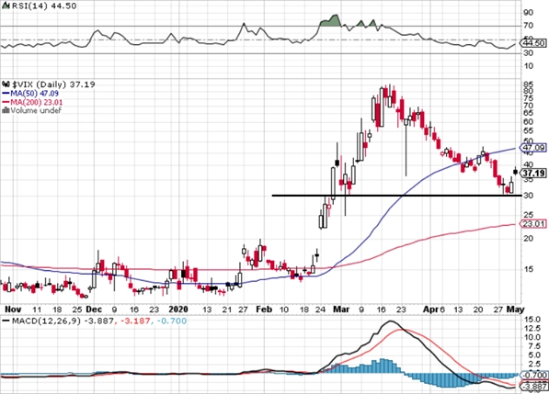This screenshot has height=394, width=549.
Task: Click the $VIX (Daily) title text
Action: coord(40,84)
